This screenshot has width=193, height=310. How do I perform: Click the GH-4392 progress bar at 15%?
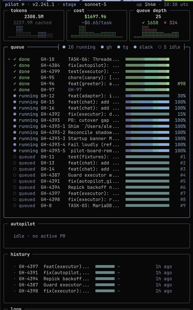pyautogui.click(x=147, y=114)
